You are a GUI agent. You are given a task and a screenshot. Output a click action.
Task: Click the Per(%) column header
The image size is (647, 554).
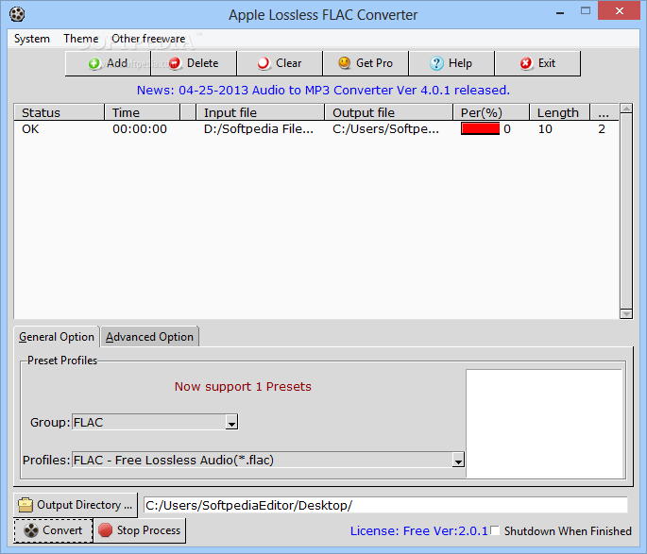tap(491, 112)
